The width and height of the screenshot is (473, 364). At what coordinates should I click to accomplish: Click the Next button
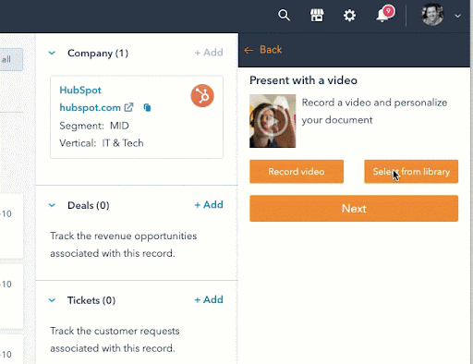click(354, 209)
